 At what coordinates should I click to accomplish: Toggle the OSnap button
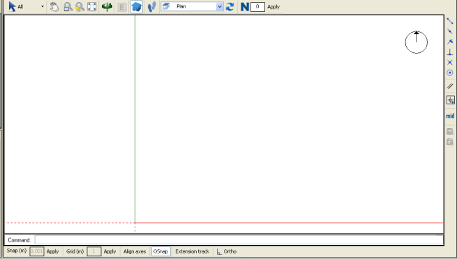160,251
